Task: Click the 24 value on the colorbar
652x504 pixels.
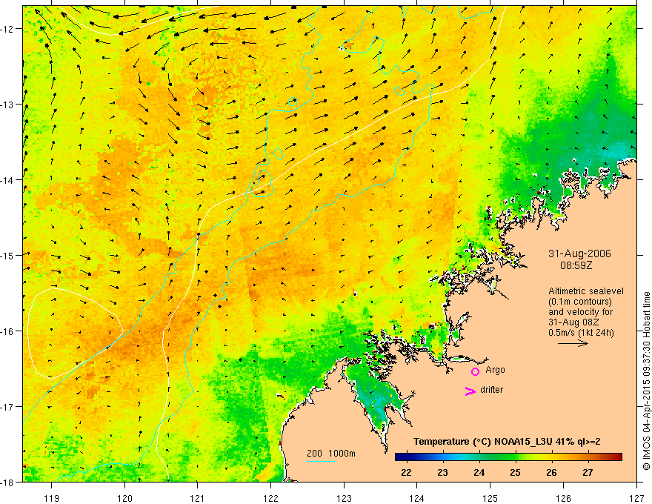Action: (x=479, y=472)
